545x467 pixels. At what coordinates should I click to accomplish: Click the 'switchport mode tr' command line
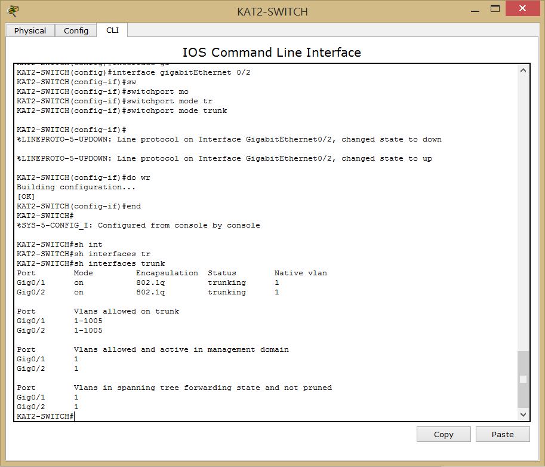coord(115,101)
